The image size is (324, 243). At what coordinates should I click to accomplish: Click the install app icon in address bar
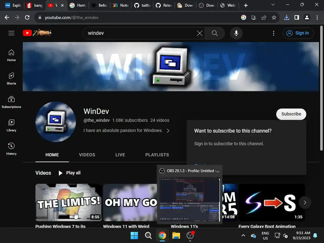tap(254, 18)
